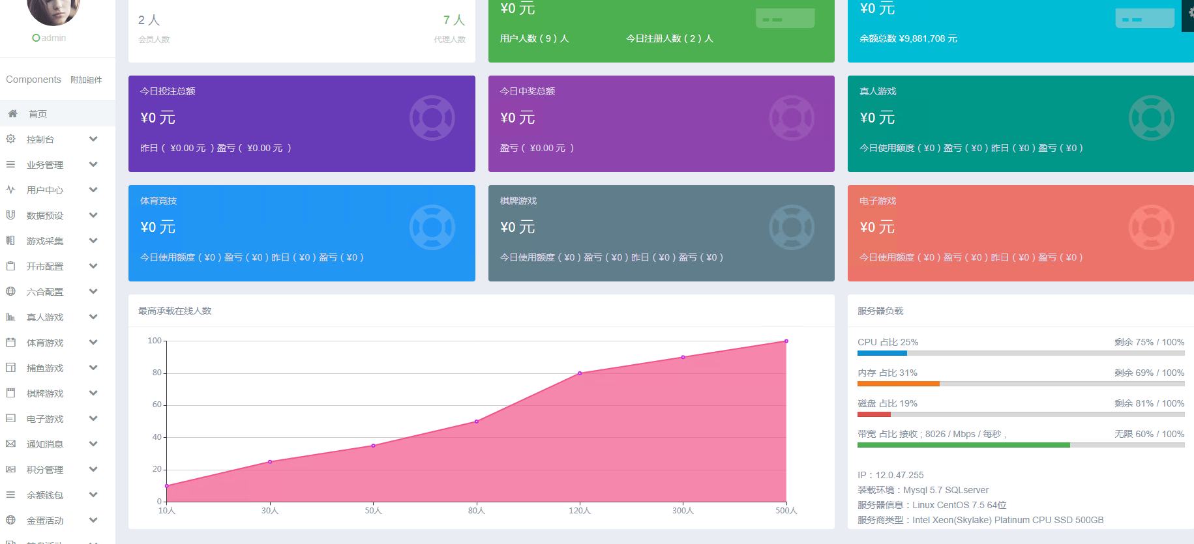Open settings gear at top right edge
1194x544 pixels.
tap(1189, 12)
